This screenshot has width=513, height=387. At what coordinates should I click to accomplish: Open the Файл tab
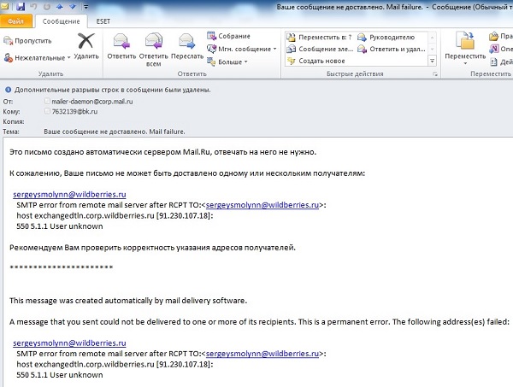15,21
